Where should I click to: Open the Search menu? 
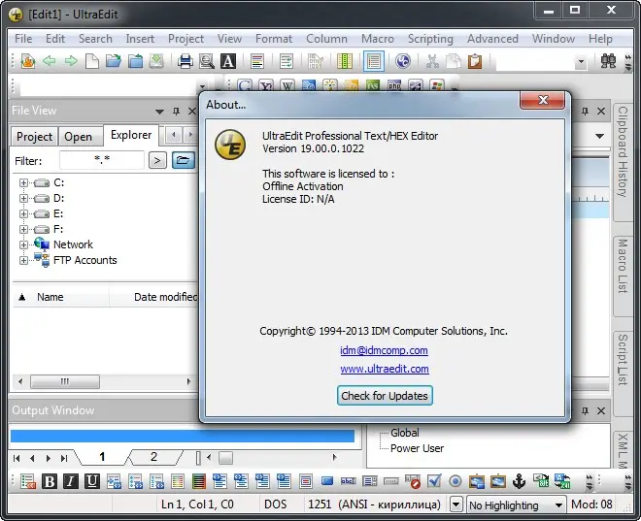tap(95, 39)
